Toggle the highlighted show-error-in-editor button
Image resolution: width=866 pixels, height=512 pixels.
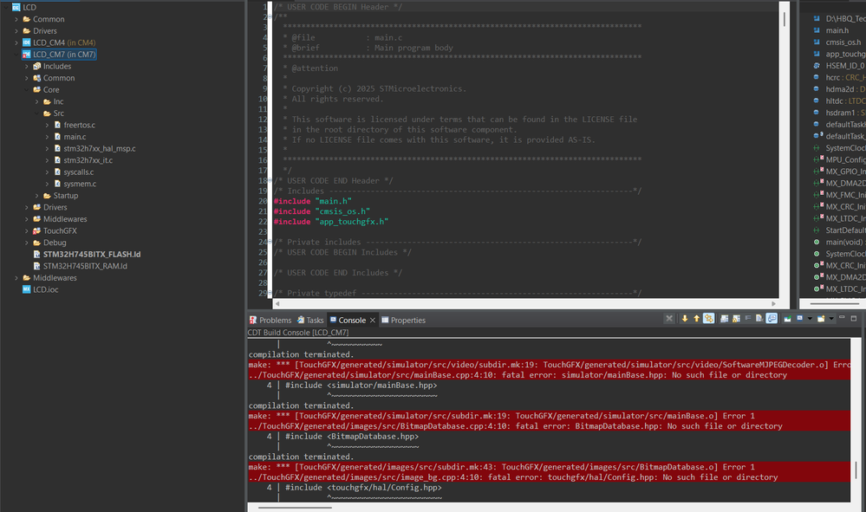click(x=708, y=318)
